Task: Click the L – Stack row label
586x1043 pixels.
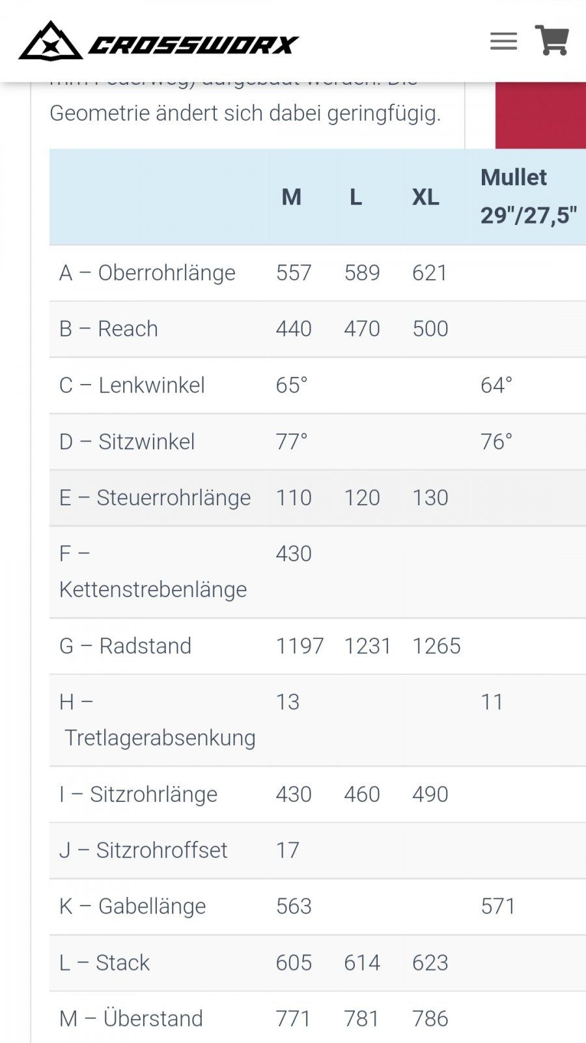Action: click(x=105, y=963)
